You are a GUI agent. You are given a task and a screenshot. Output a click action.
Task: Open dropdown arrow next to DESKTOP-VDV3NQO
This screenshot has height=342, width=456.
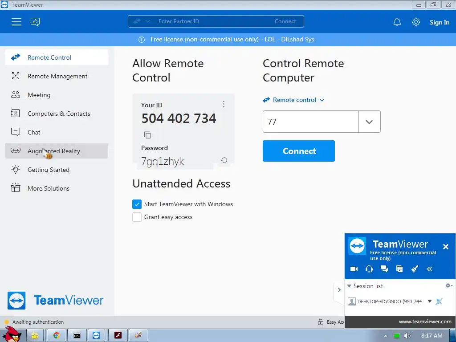[x=430, y=301]
